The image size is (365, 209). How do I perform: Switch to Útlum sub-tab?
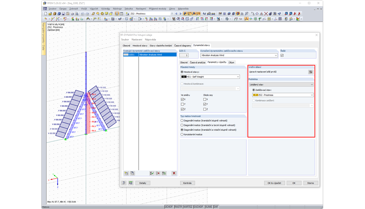coord(231,62)
